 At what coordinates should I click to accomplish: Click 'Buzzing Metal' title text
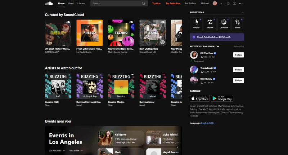click(x=147, y=102)
